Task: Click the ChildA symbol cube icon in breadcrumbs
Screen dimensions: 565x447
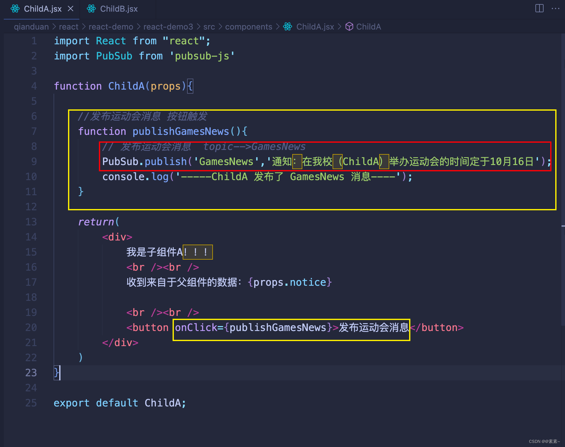Action: click(x=350, y=27)
